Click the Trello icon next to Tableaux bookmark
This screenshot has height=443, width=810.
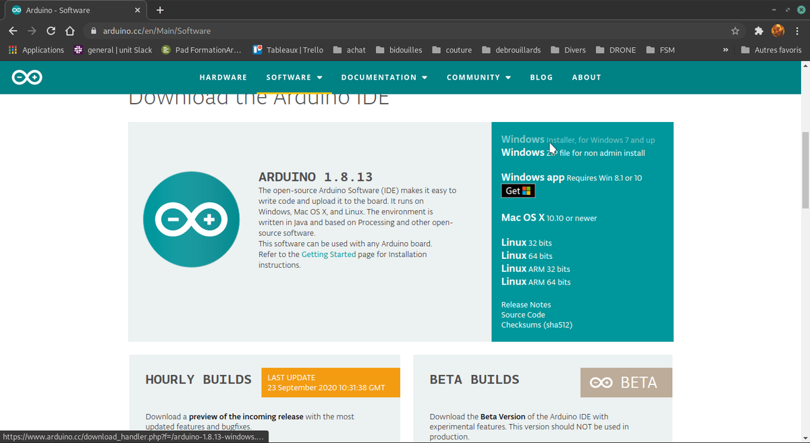[x=256, y=49]
